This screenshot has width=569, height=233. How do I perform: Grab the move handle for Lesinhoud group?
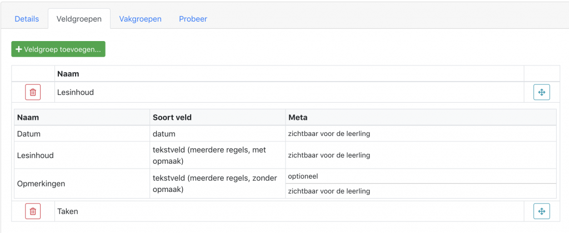(541, 92)
